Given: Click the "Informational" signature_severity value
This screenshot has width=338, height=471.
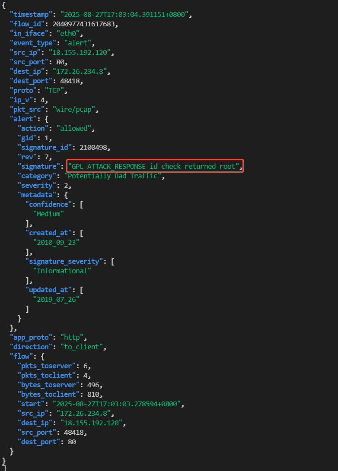Looking at the screenshot, I should click(62, 271).
